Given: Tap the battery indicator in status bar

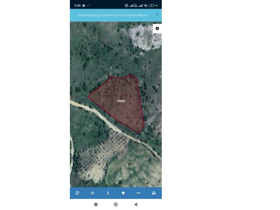Looking at the screenshot, I should point(151,6).
